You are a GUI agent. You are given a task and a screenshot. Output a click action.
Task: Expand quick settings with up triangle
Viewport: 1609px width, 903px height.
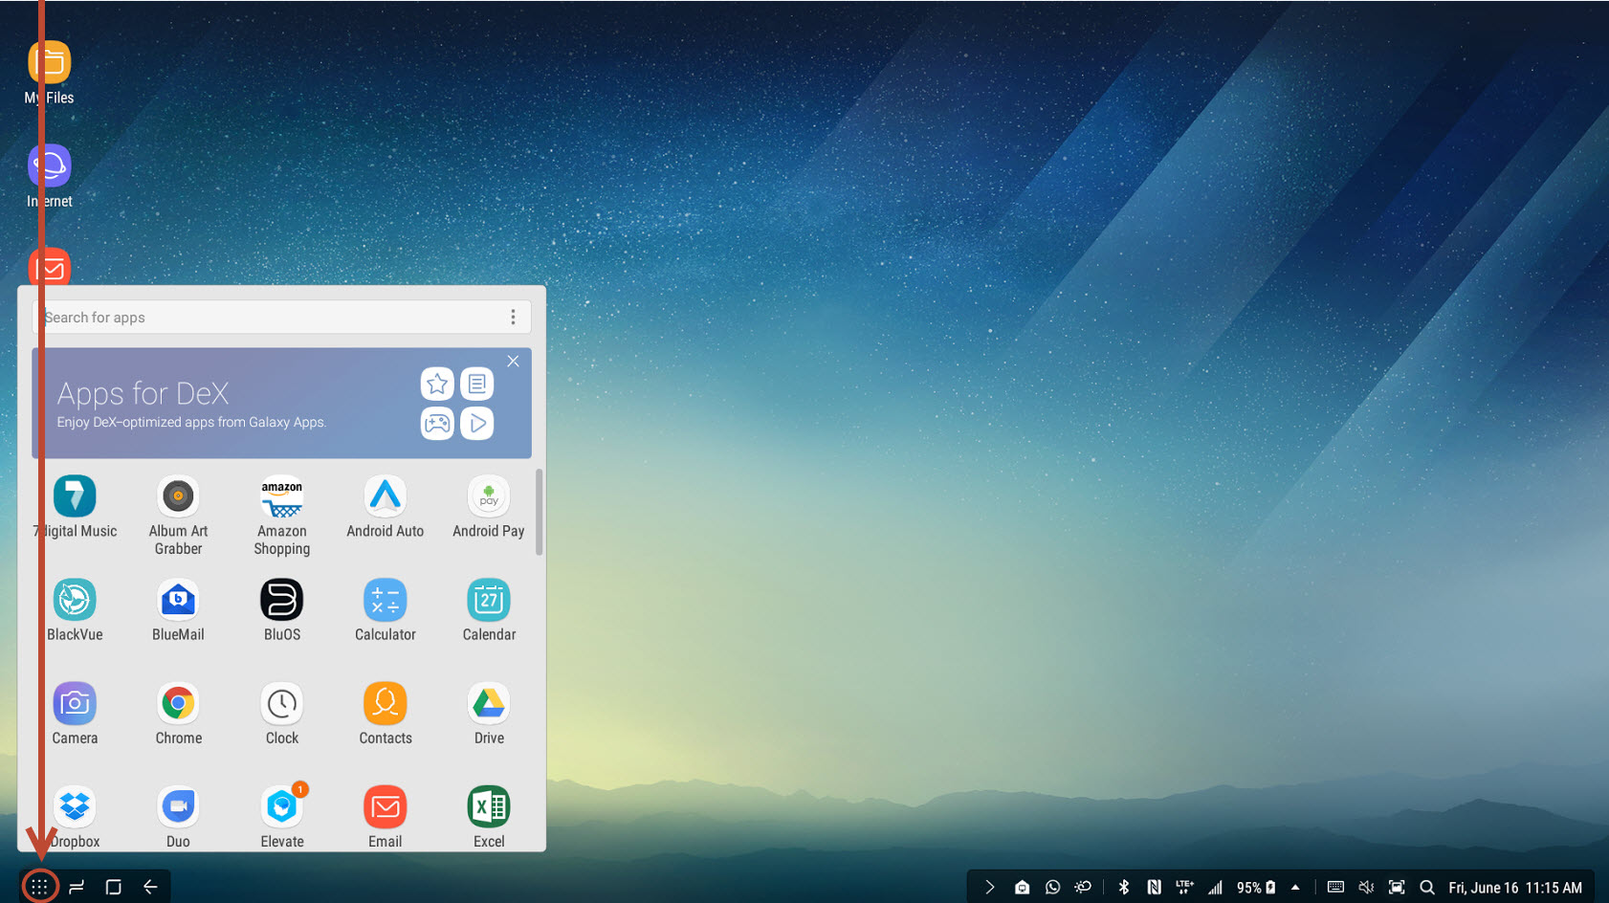pos(1295,888)
